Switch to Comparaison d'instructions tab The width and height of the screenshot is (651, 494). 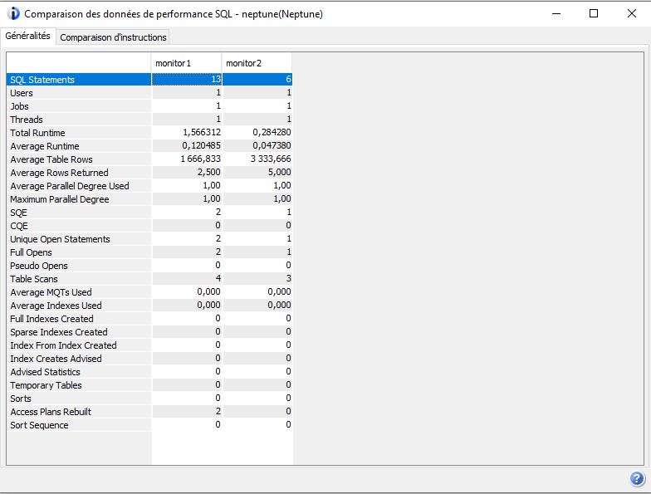point(113,37)
